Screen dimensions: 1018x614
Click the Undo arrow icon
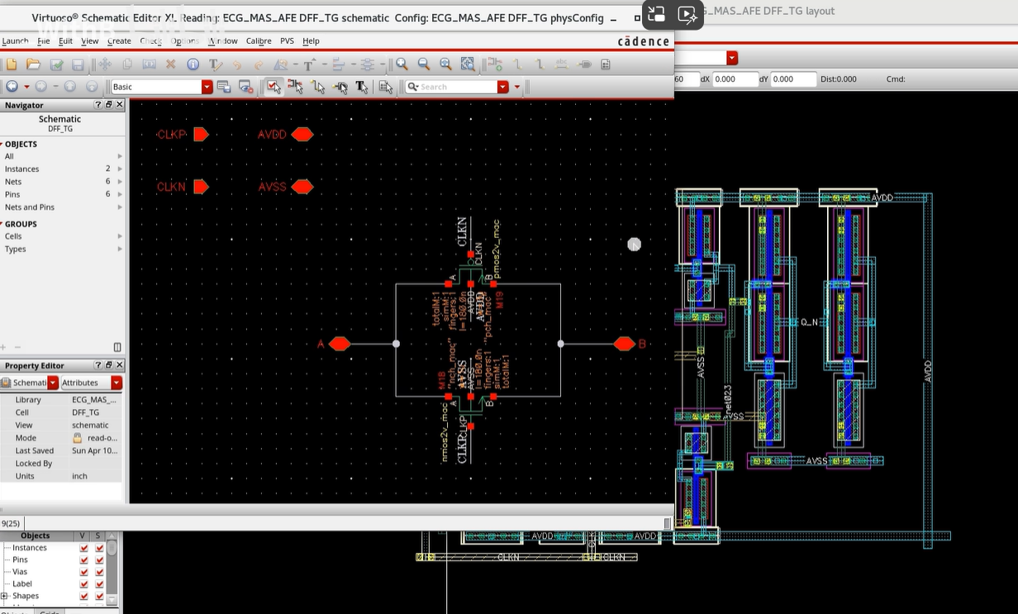237,64
